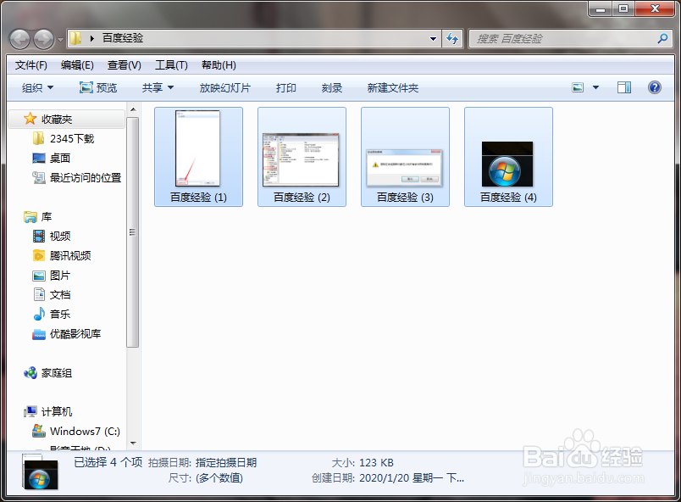Click the sidebar vertical scrollbar thumb
The height and width of the screenshot is (502, 681).
tap(133, 232)
